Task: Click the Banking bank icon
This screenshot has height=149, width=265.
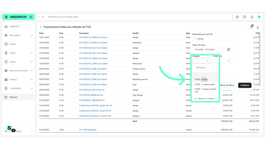Action: [x=6, y=79]
